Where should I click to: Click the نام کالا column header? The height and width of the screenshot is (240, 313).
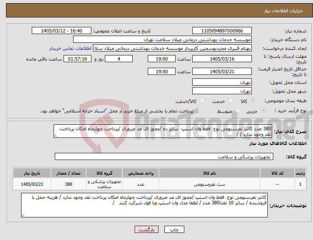coord(209,173)
